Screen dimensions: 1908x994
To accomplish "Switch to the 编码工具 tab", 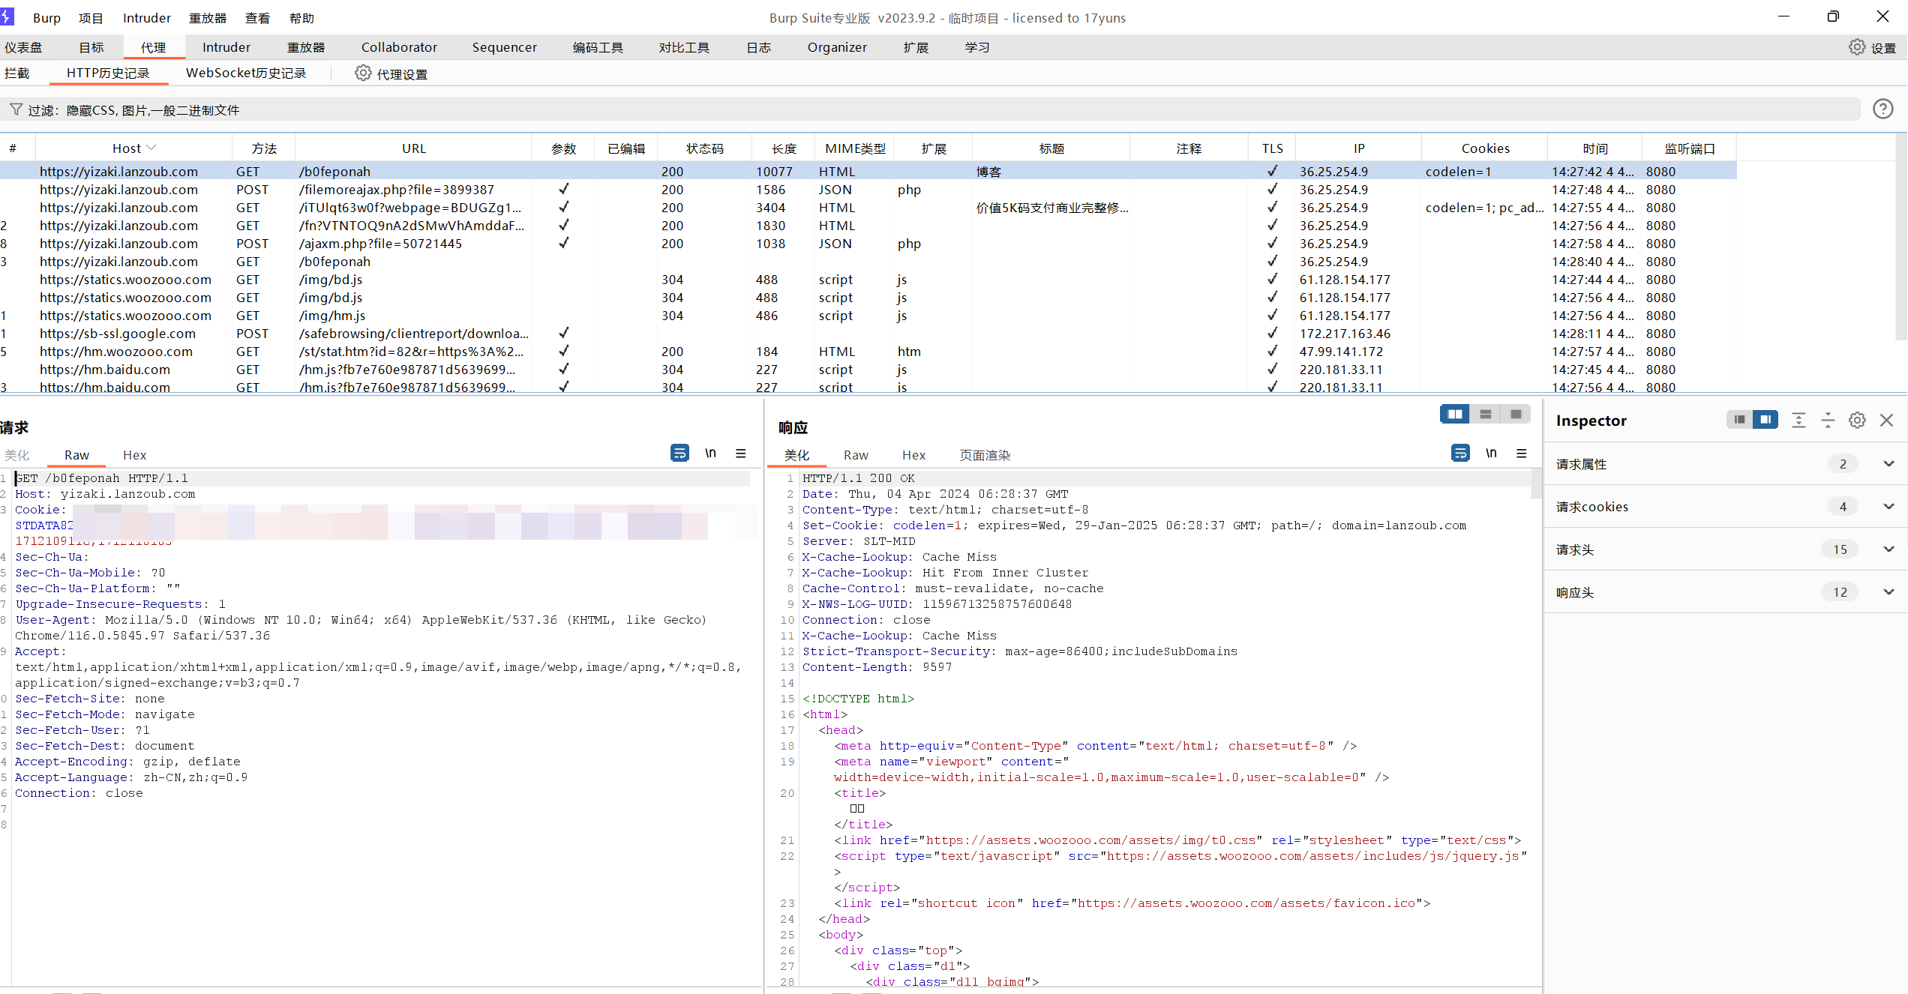I will [x=598, y=47].
